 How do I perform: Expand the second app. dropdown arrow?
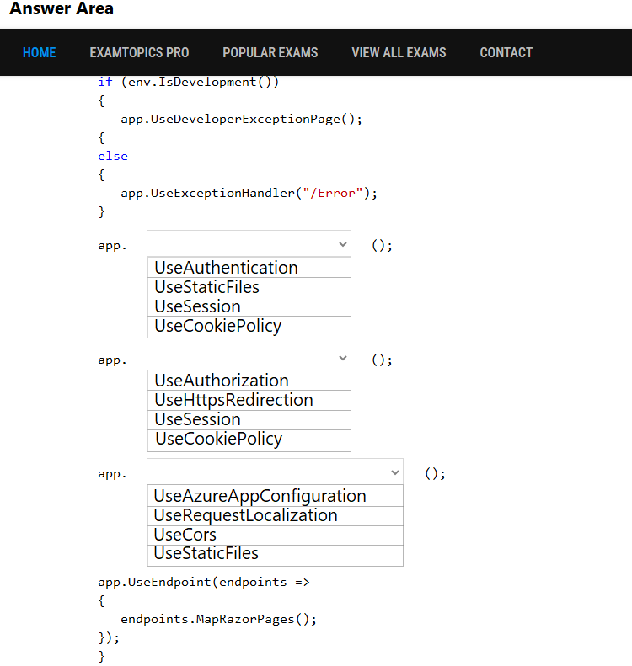(343, 358)
